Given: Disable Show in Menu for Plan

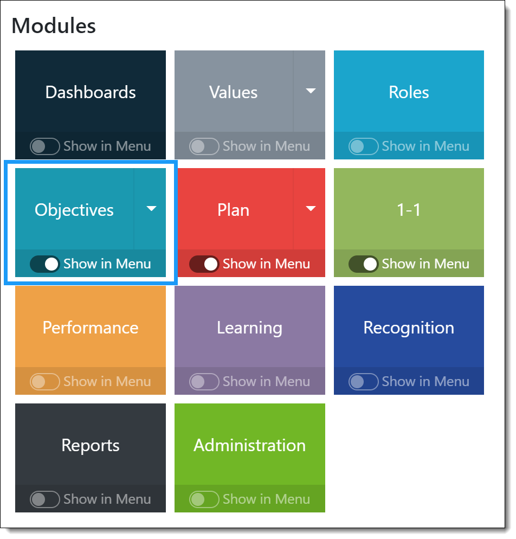Looking at the screenshot, I should tap(204, 264).
